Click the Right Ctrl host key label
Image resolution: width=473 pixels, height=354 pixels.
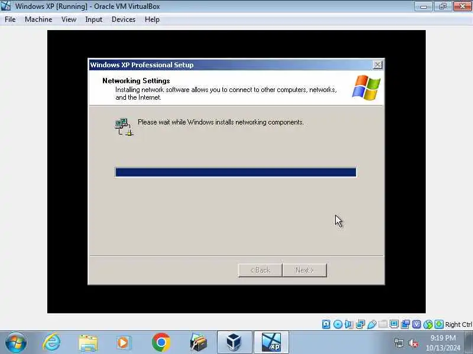coord(459,324)
